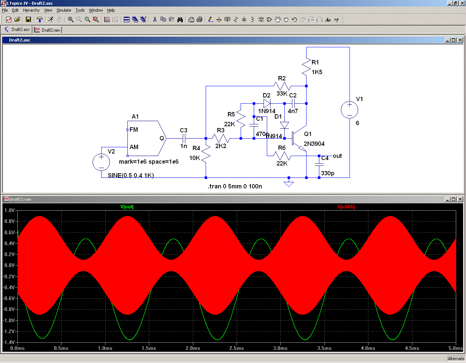
Task: Click the mark=1e6 space=1e6 parameter text
Action: [x=149, y=161]
